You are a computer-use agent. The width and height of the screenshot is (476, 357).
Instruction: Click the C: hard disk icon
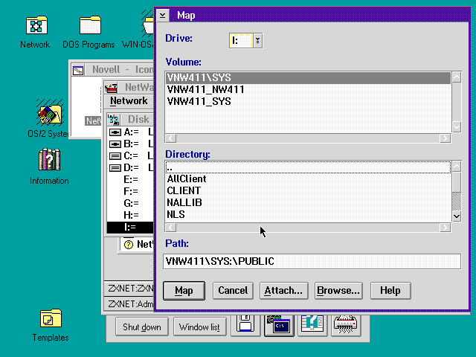[115, 156]
